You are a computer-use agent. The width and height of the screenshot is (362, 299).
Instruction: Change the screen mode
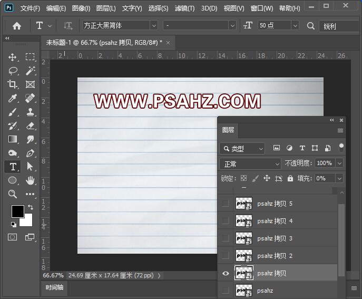pyautogui.click(x=30, y=237)
